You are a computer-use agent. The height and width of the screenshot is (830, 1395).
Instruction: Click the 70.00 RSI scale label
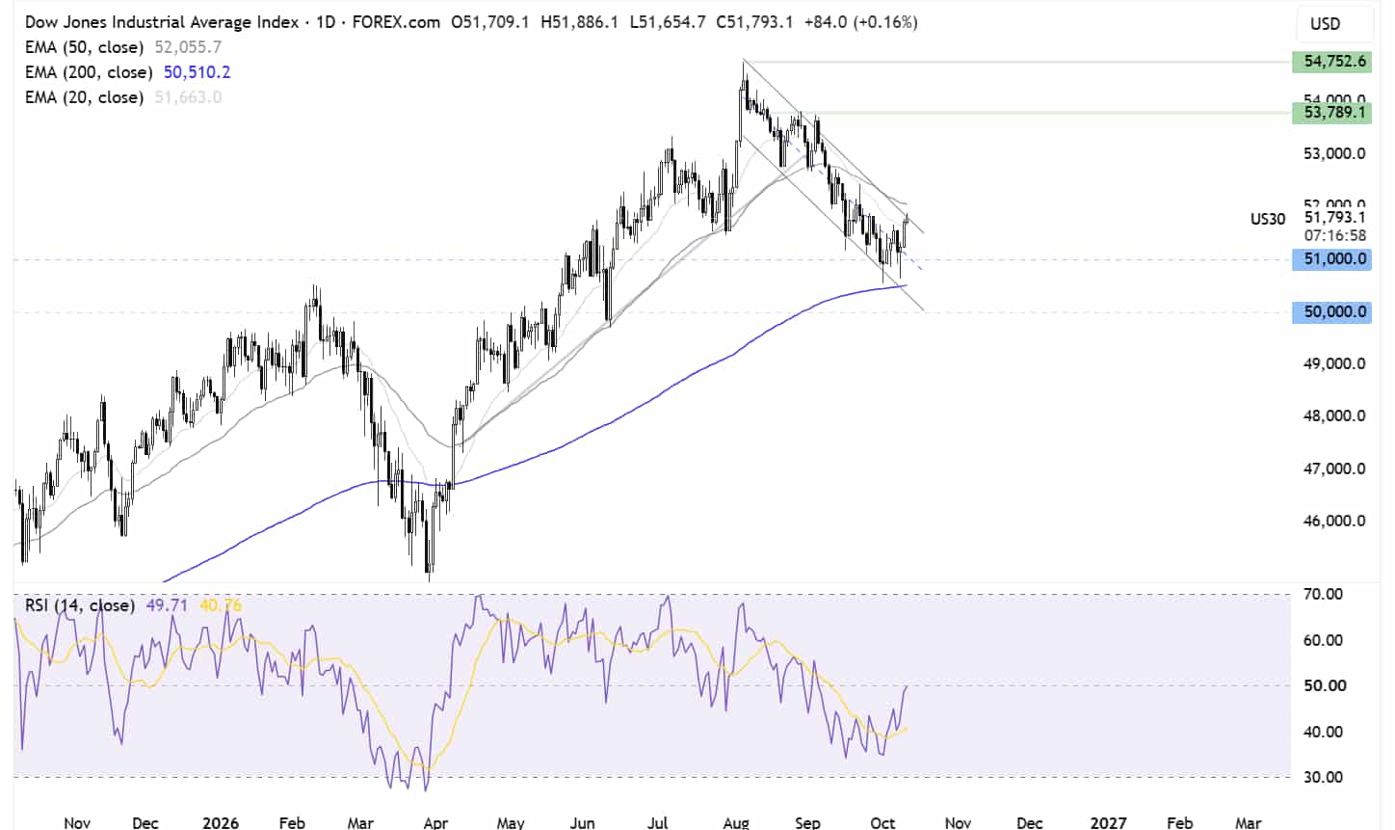pos(1324,594)
